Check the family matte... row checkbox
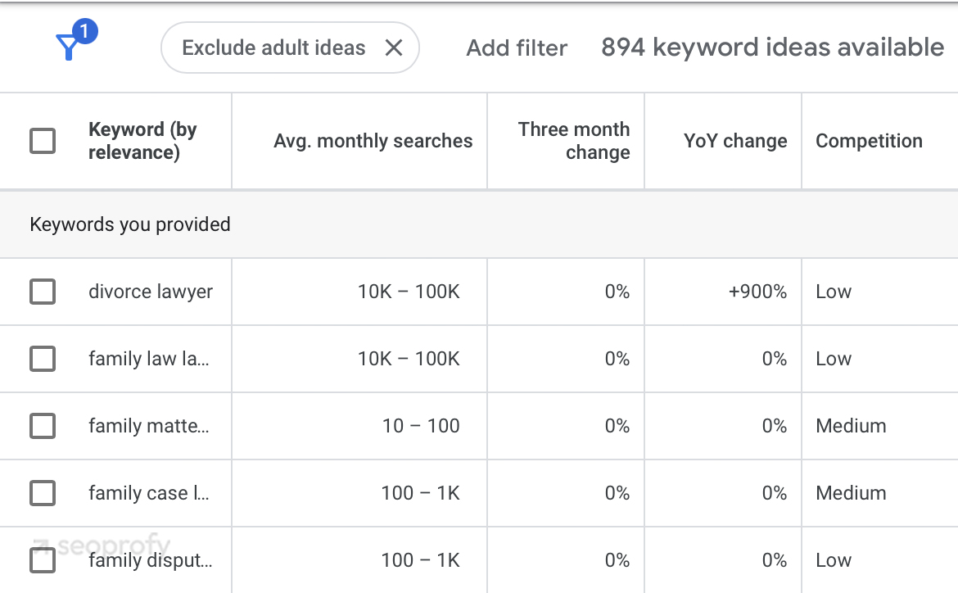This screenshot has height=593, width=958. [43, 426]
